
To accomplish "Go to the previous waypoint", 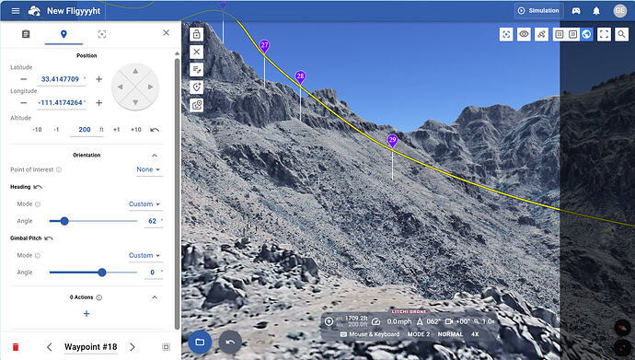I will (x=50, y=347).
